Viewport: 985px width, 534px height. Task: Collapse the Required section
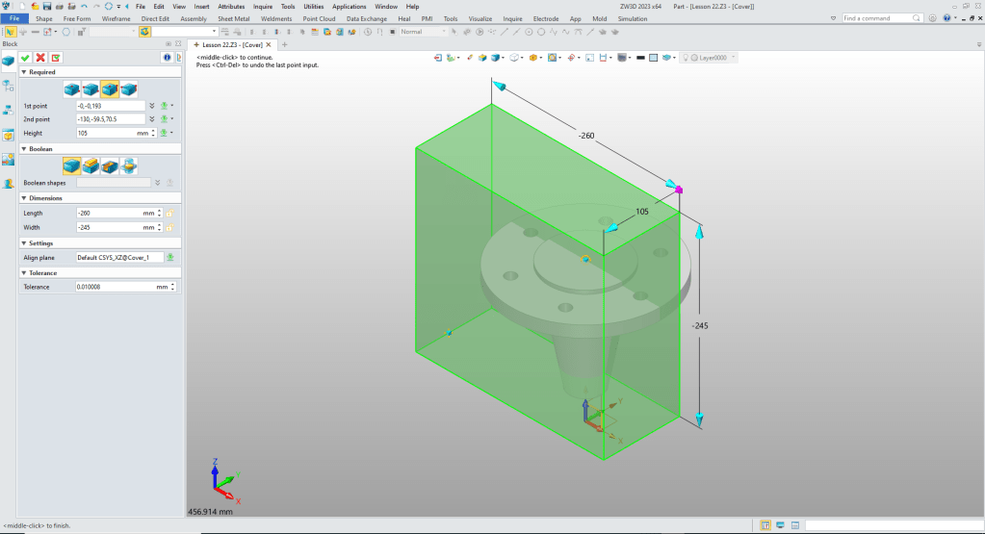(x=23, y=72)
